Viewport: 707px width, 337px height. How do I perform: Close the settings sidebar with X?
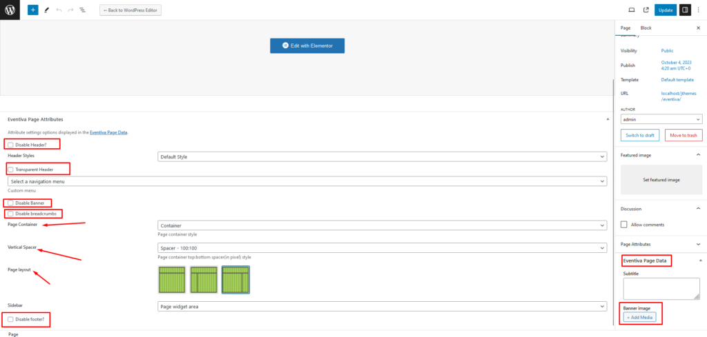point(698,28)
